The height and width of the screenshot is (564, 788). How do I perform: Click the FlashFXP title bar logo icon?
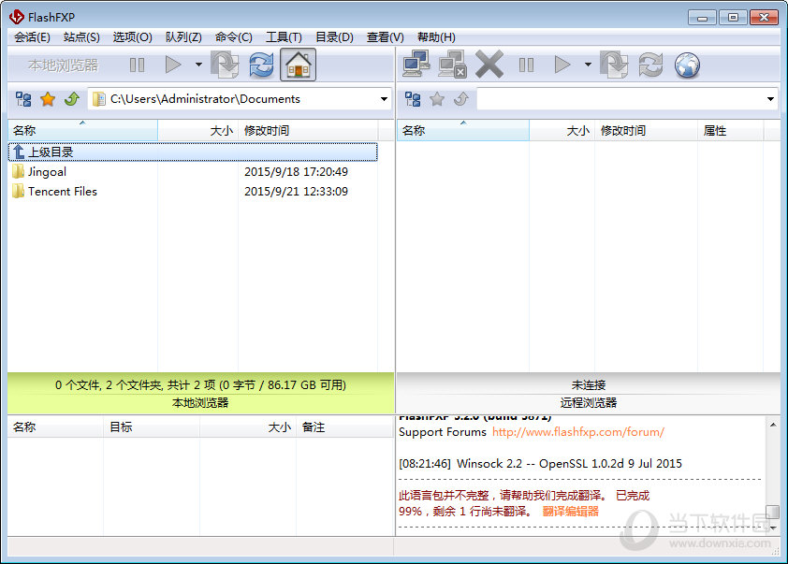(16, 17)
